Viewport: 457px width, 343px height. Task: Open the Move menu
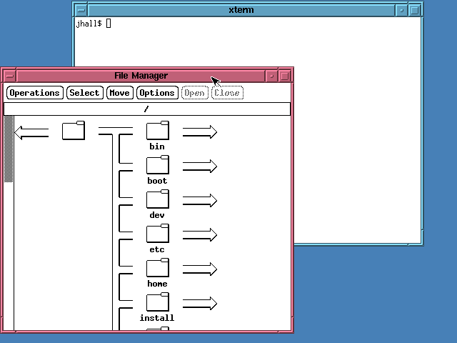[x=119, y=93]
